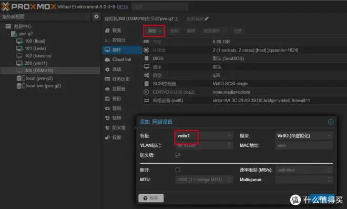Image resolution: width=347 pixels, height=209 pixels.
Task: Select the 200 (win11) VM icon
Action: click(x=19, y=63)
